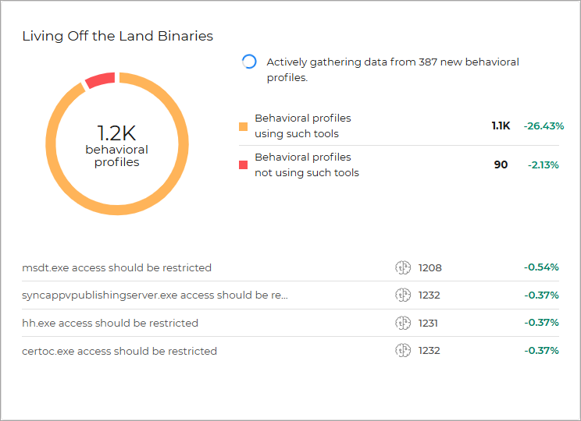This screenshot has height=421, width=581.
Task: Click the 'Living Off the Land Binaries' title
Action: pos(117,37)
